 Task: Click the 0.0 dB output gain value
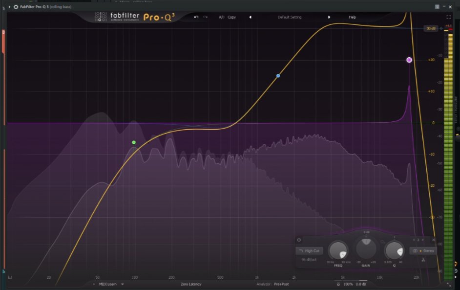coord(361,284)
